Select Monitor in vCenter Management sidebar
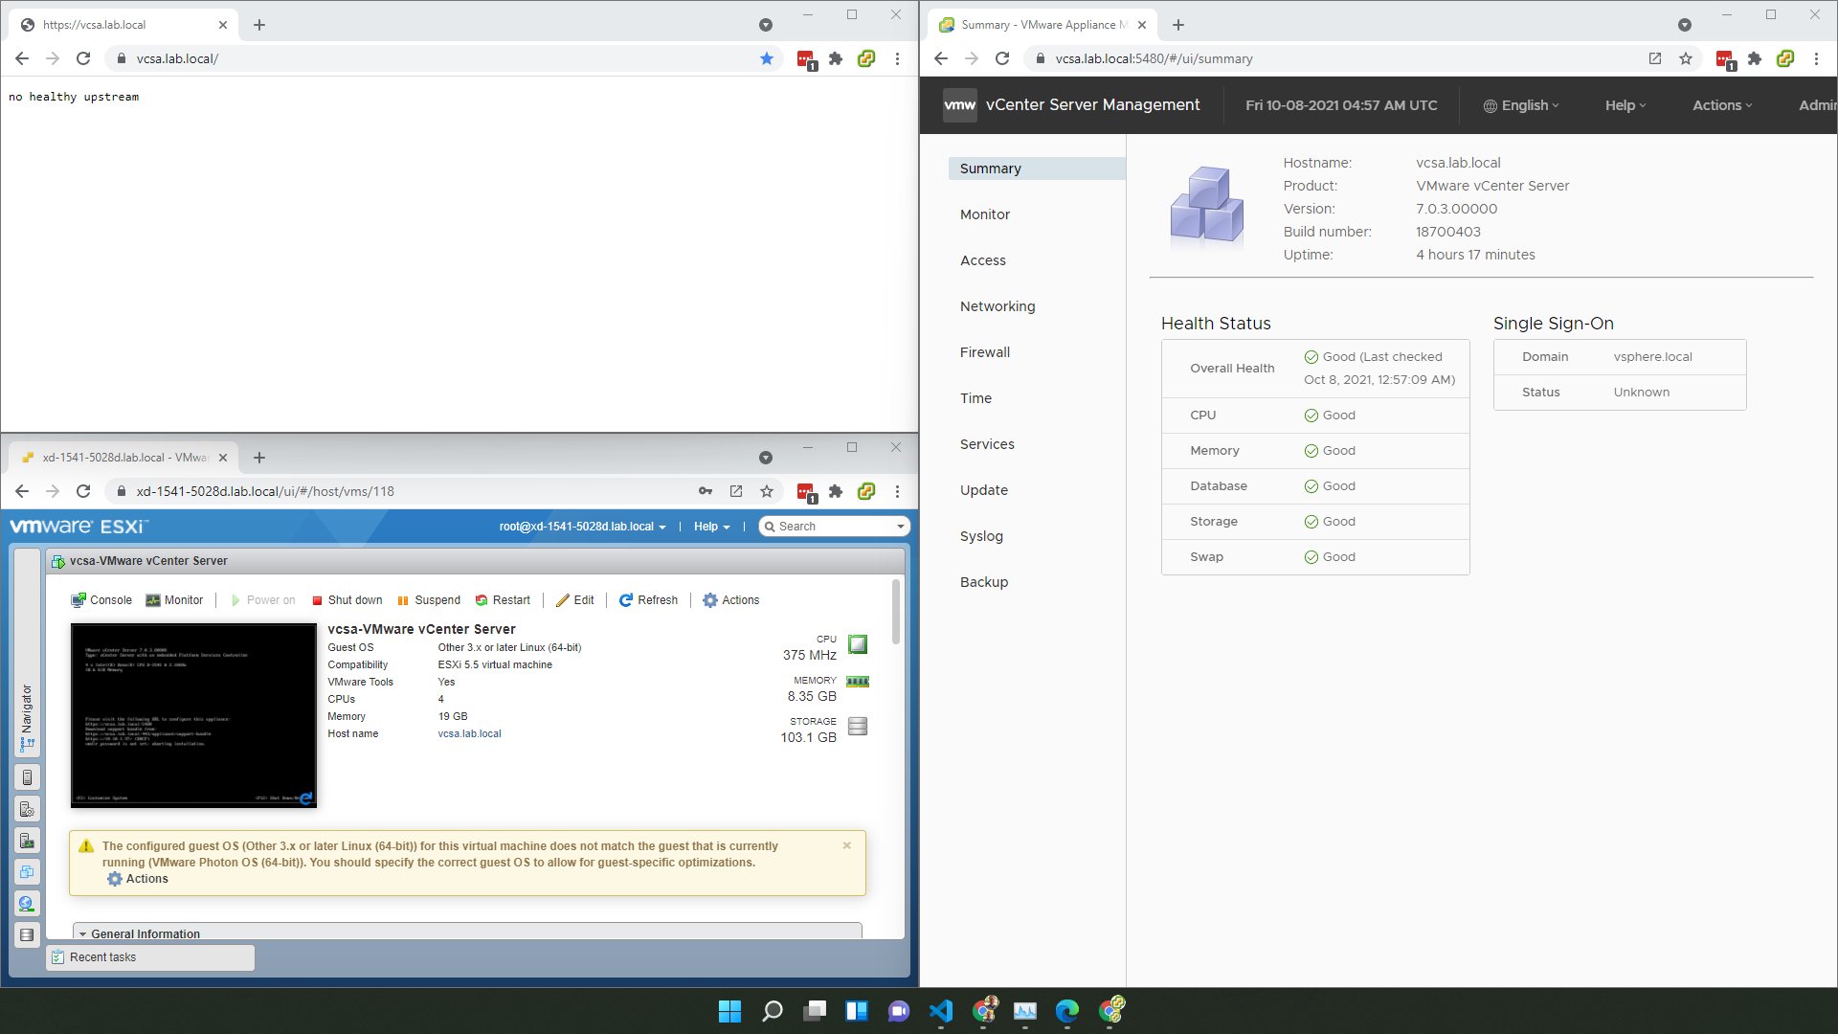The width and height of the screenshot is (1838, 1034). (x=985, y=214)
